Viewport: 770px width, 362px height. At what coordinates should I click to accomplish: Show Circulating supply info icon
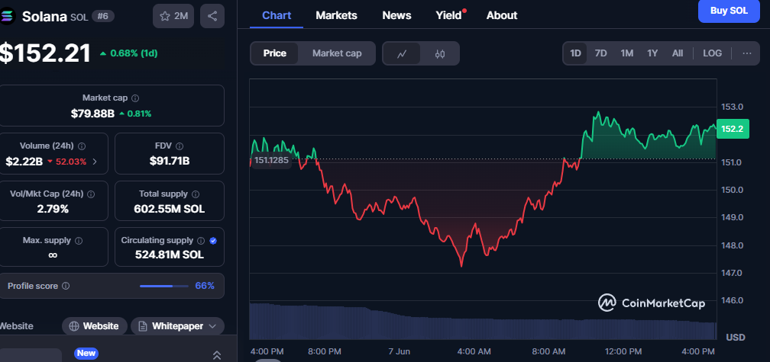point(201,241)
